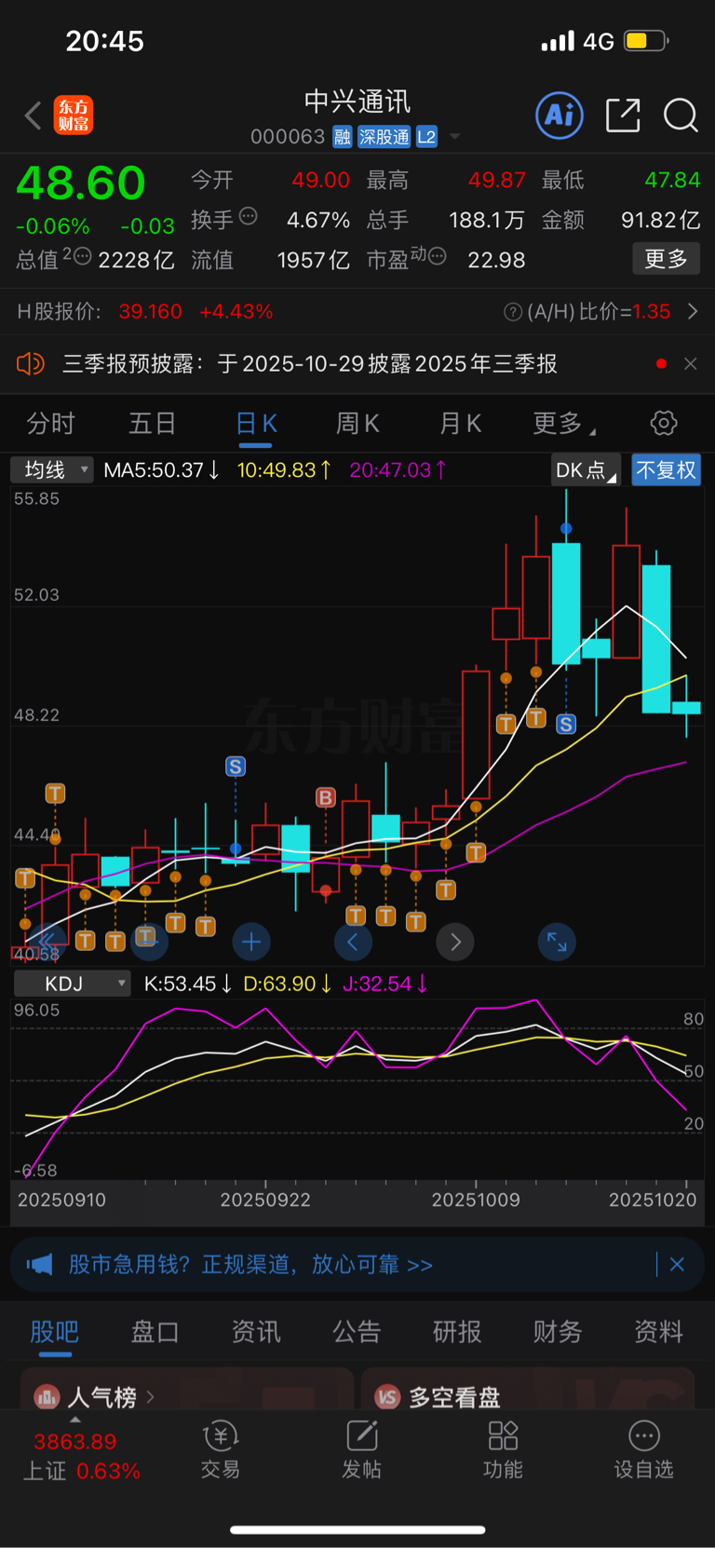
Task: Open 交易 trade icon in bottom bar
Action: point(221,1450)
